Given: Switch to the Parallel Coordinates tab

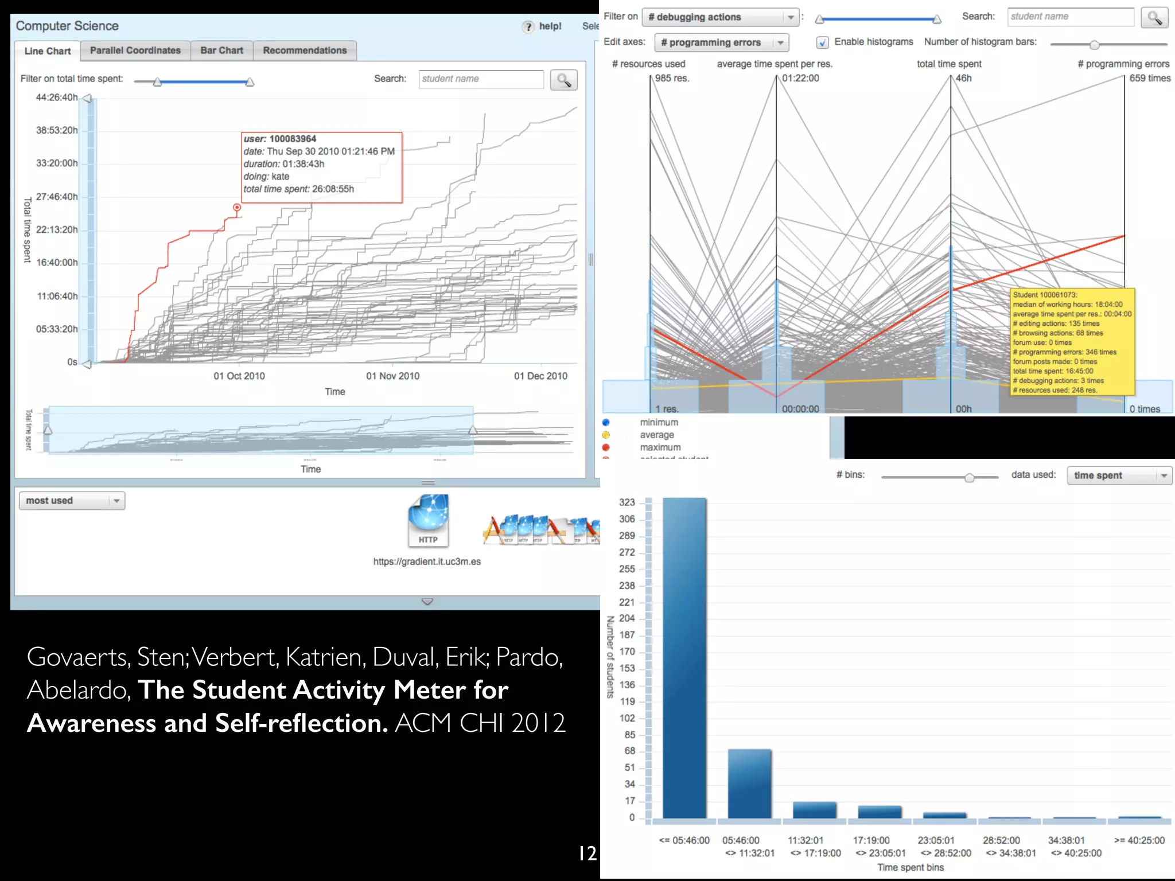Looking at the screenshot, I should (135, 50).
